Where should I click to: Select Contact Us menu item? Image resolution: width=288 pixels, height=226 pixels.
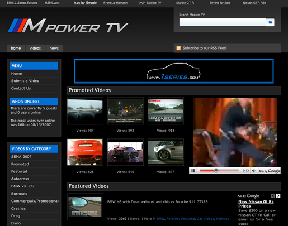tap(21, 88)
